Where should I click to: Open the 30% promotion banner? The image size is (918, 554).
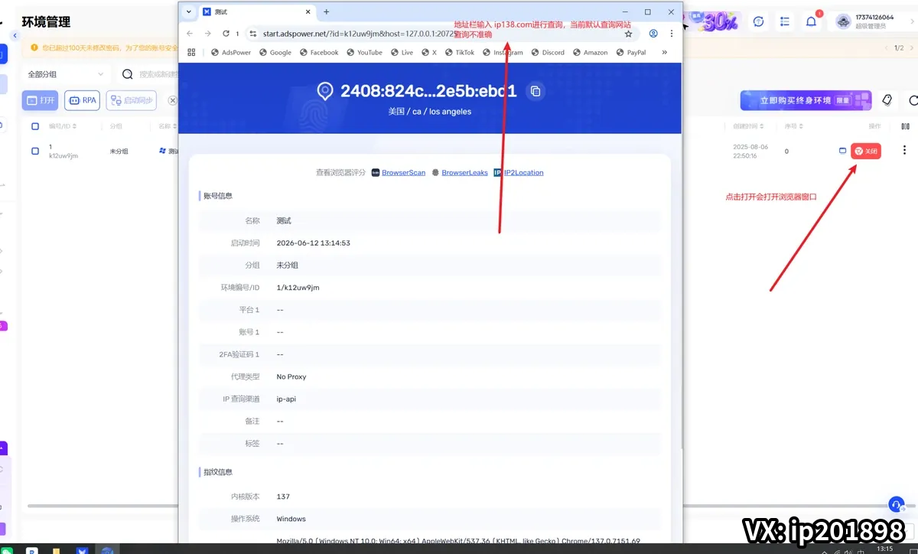click(713, 22)
